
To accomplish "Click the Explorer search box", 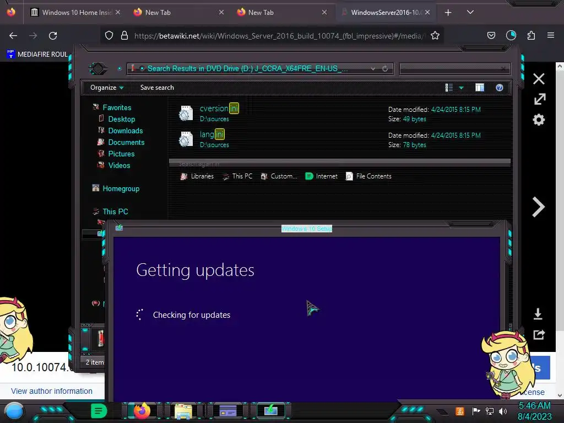I will pyautogui.click(x=454, y=68).
